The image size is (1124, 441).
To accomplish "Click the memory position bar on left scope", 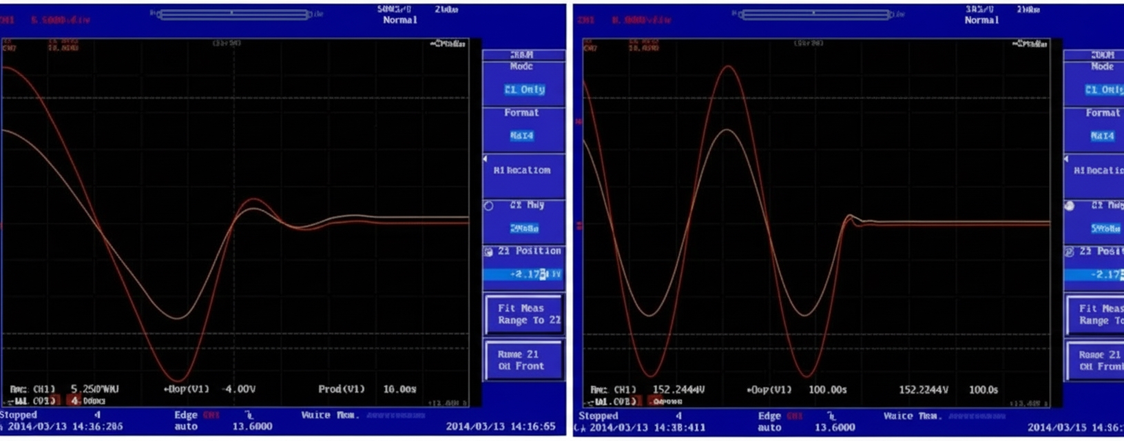I will pyautogui.click(x=233, y=14).
